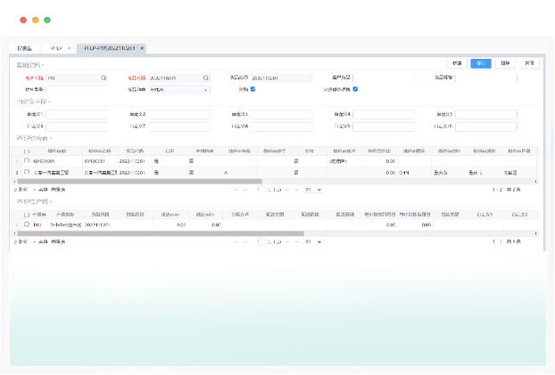The width and height of the screenshot is (555, 375).
Task: Click the button right of blue save button
Action: pyautogui.click(x=505, y=63)
